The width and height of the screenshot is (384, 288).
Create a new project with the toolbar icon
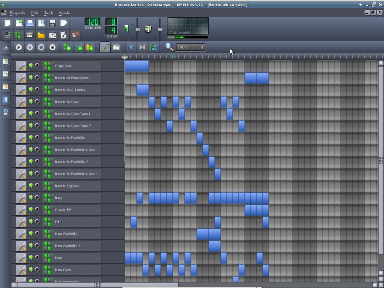click(8, 23)
